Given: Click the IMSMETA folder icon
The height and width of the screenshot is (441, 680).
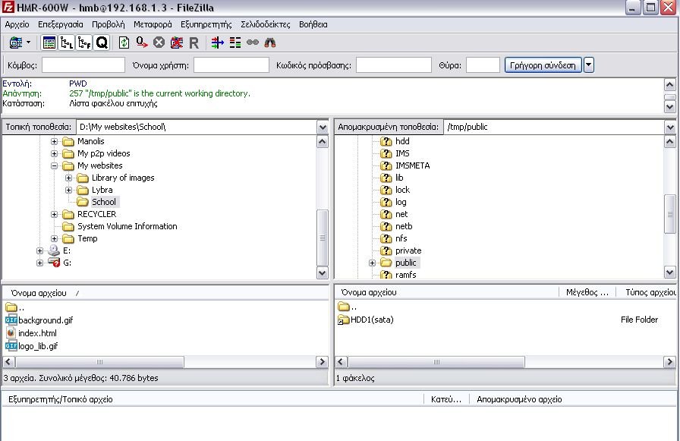Looking at the screenshot, I should click(386, 165).
